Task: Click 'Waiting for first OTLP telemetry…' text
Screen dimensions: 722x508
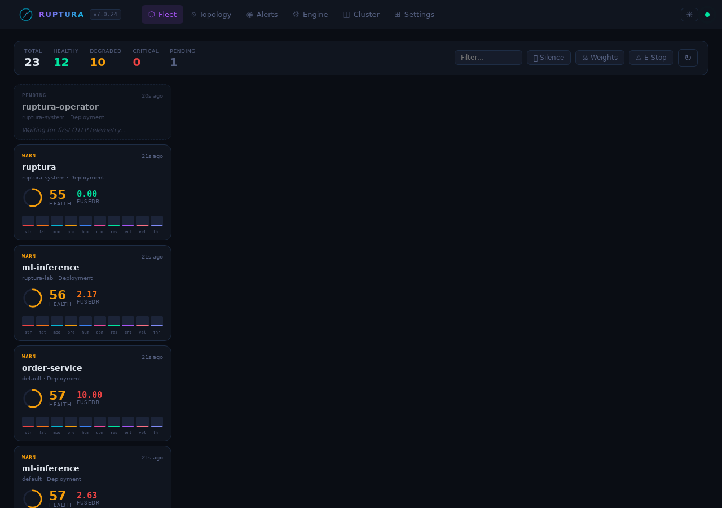Action: click(x=74, y=130)
